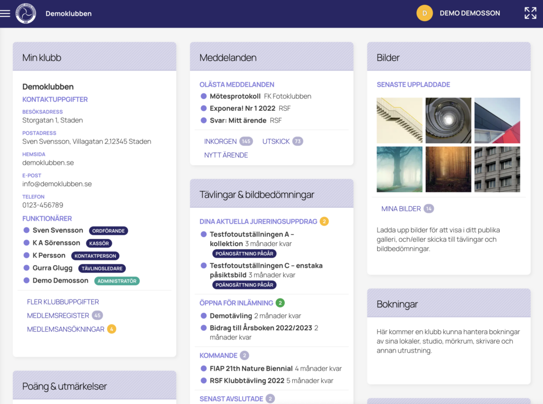Click the Meddelanden card header

point(272,56)
